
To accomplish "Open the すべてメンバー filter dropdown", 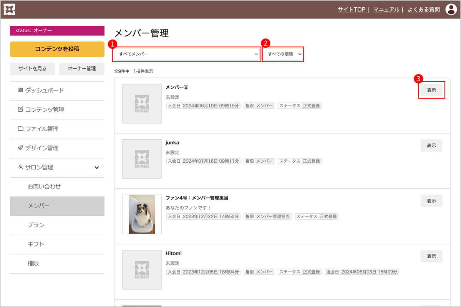I will [187, 54].
